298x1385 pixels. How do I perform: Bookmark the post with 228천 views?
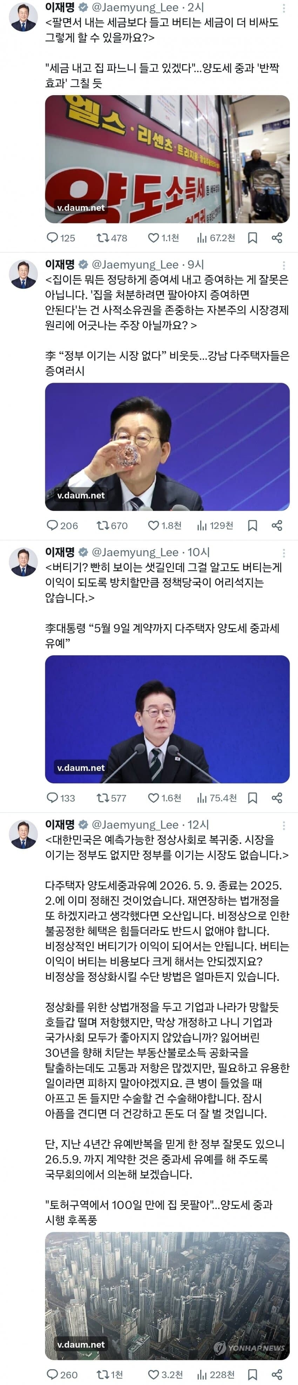coord(252,1374)
